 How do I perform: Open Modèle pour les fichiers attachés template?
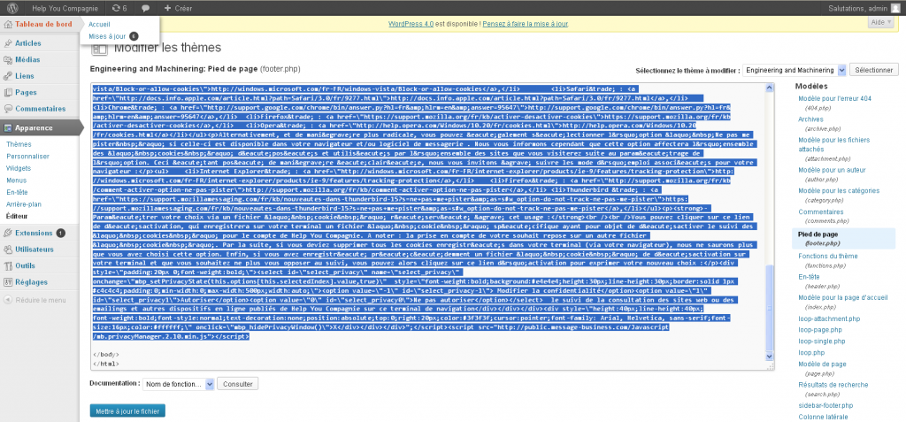pos(833,144)
